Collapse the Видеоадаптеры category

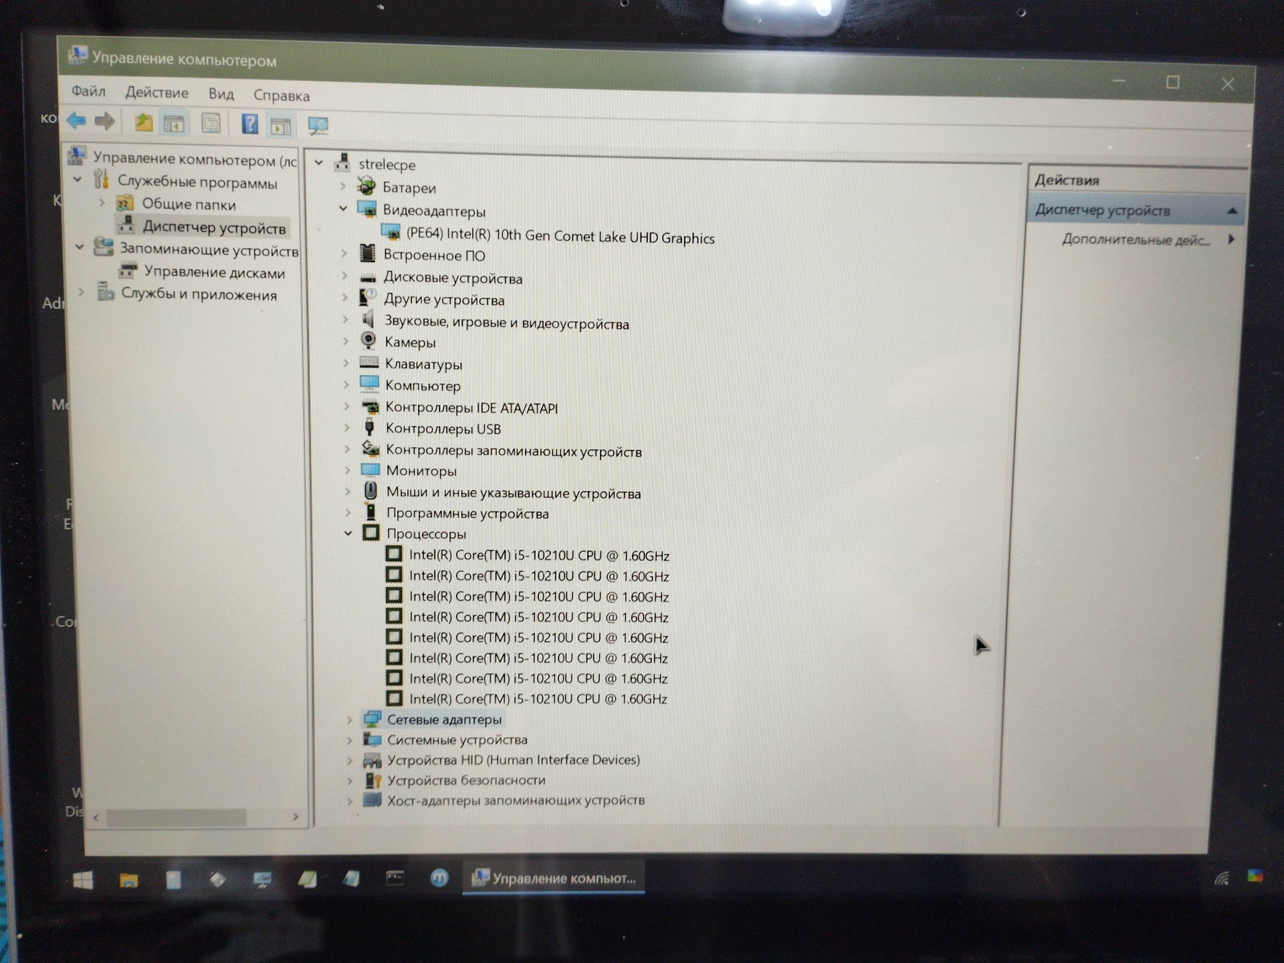click(343, 209)
